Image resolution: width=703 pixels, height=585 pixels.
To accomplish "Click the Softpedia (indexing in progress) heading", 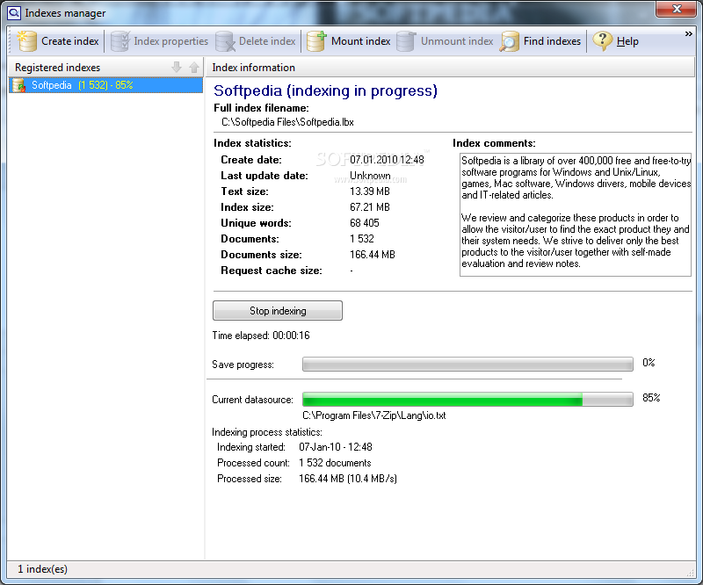I will [x=325, y=90].
